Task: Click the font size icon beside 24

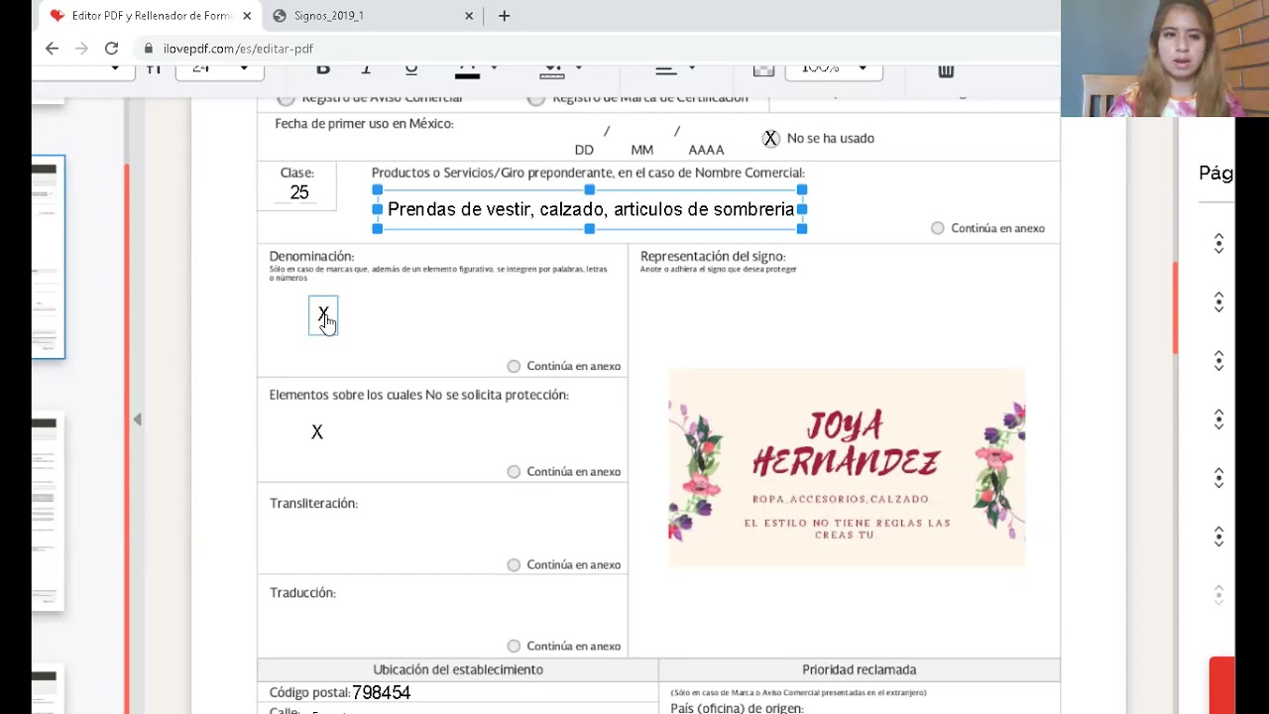Action: pyautogui.click(x=154, y=68)
